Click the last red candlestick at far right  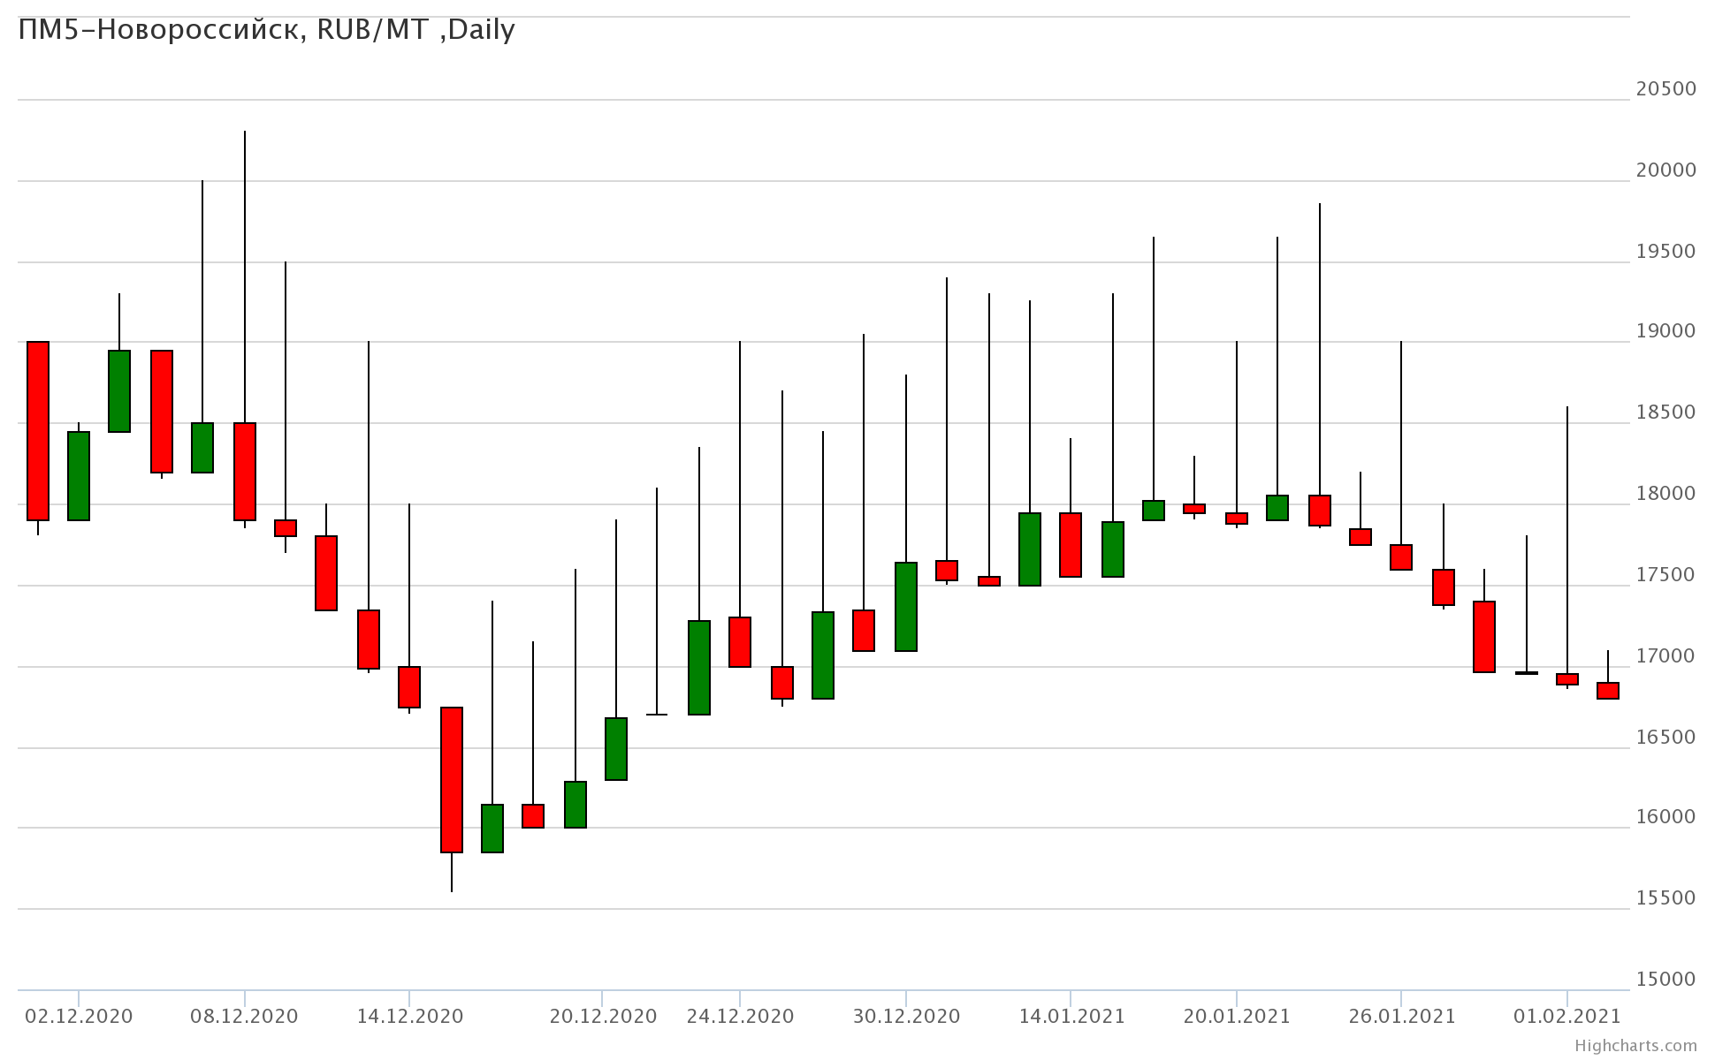point(1608,691)
